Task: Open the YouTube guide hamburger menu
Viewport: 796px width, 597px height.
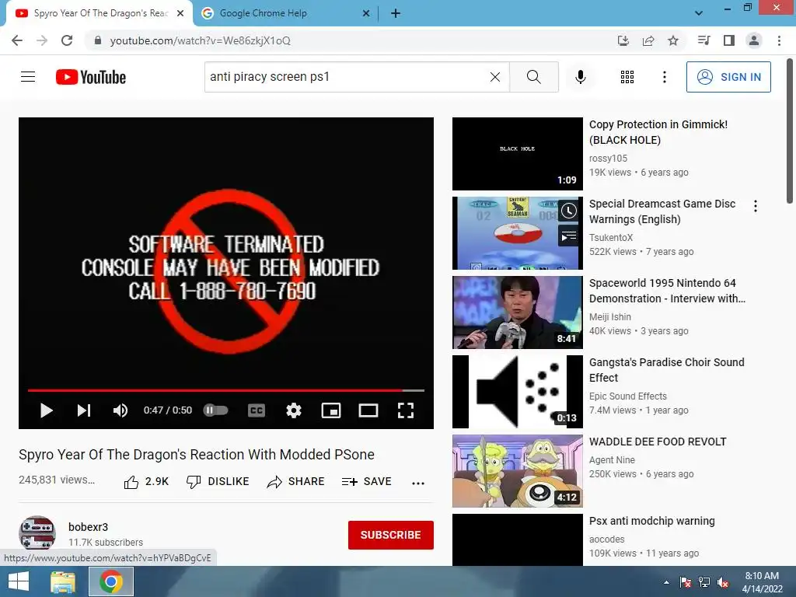Action: coord(28,77)
